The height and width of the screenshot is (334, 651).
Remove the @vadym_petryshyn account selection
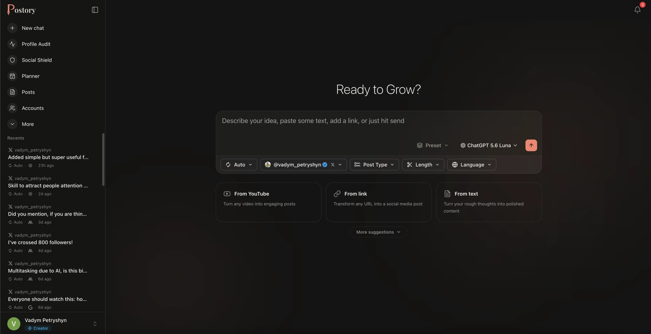(x=333, y=165)
